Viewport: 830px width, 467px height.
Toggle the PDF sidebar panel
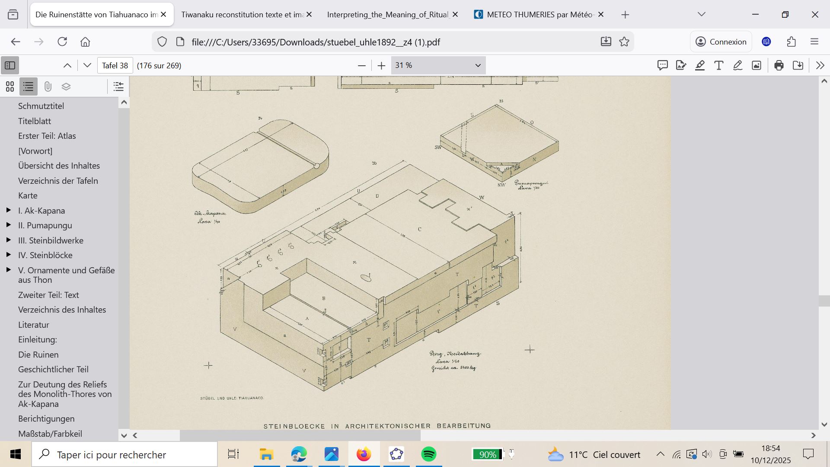[x=10, y=65]
